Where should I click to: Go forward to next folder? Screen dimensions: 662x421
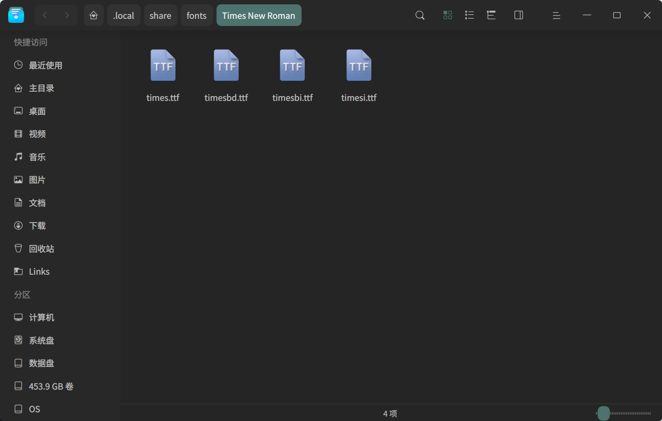click(67, 15)
